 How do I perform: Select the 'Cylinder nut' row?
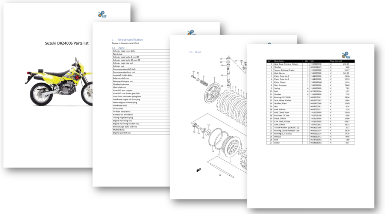coord(141,66)
